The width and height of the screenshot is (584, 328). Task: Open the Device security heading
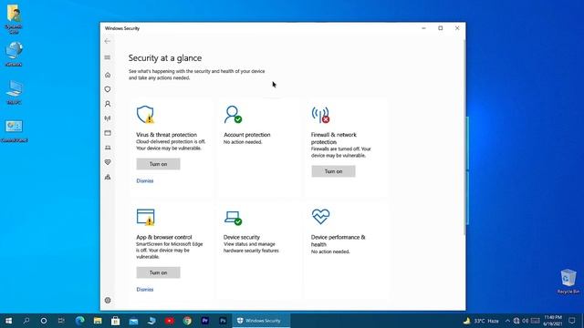(x=242, y=237)
